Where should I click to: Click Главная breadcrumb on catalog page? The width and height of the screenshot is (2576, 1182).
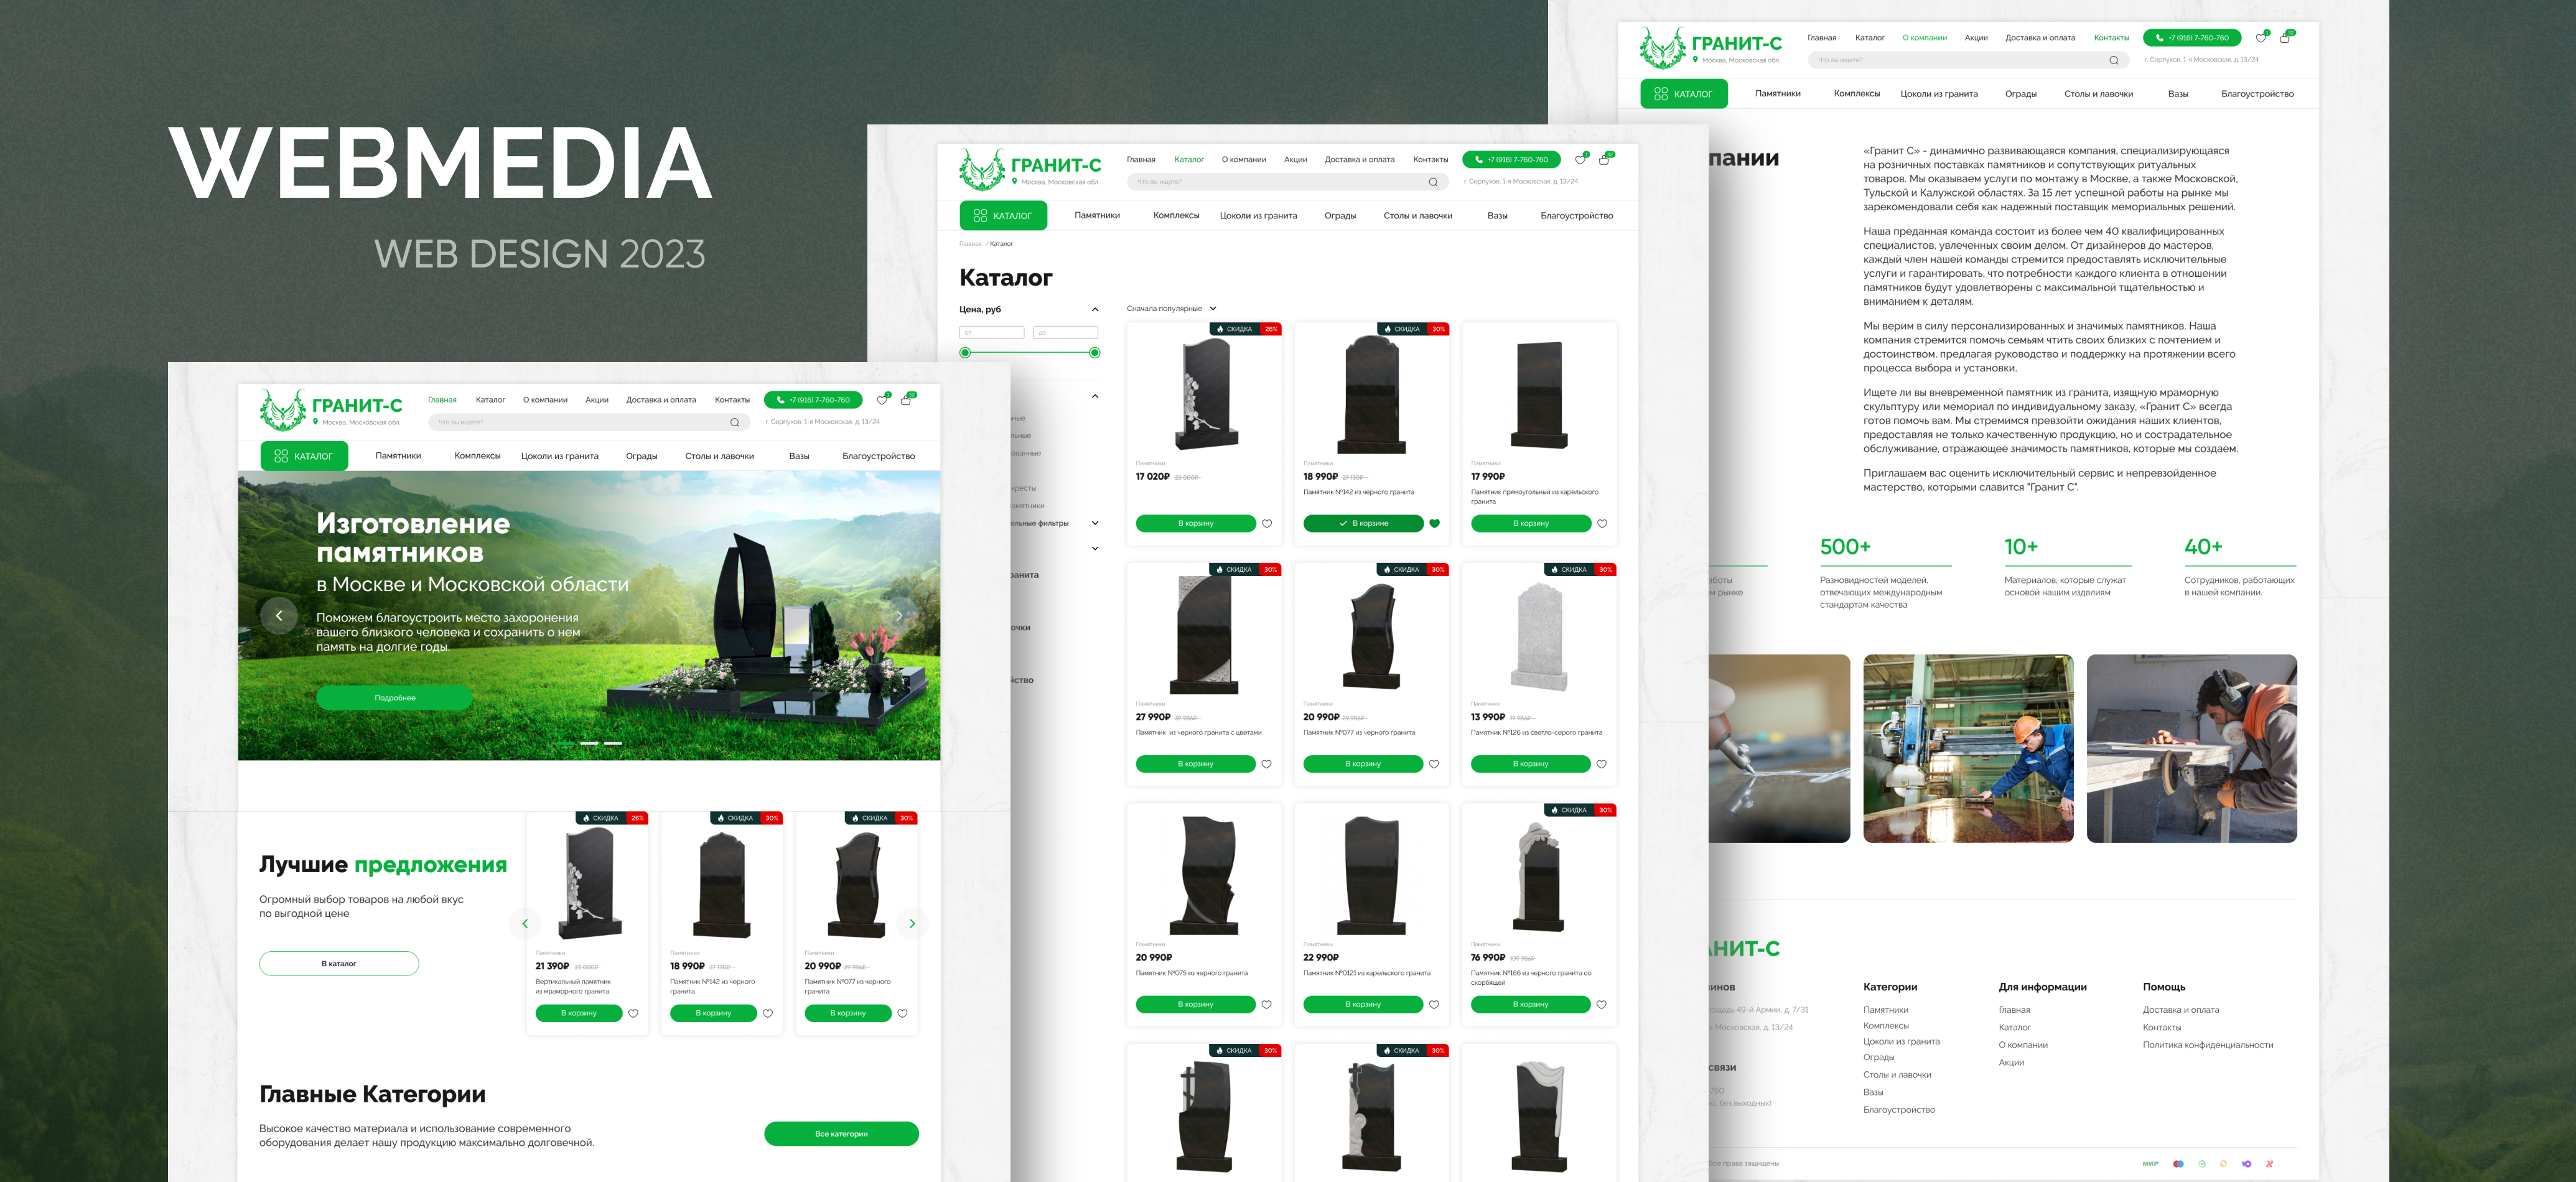point(970,244)
